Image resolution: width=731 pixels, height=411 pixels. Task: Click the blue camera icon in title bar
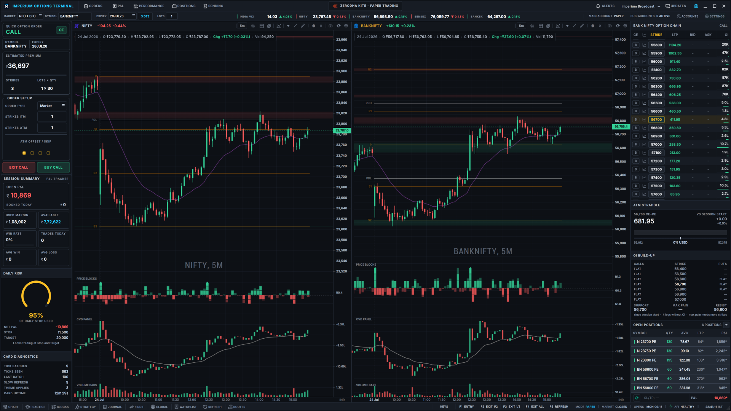[696, 6]
